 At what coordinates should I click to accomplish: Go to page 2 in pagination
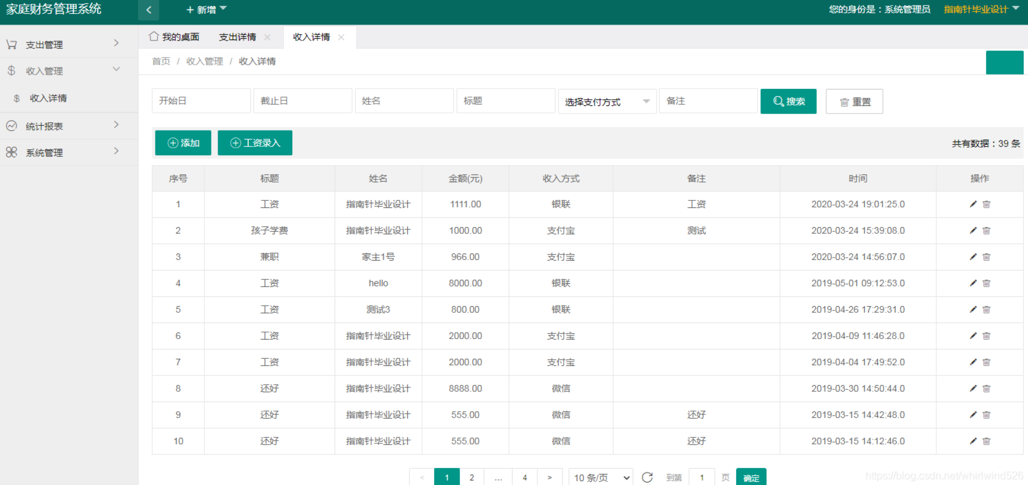[471, 477]
